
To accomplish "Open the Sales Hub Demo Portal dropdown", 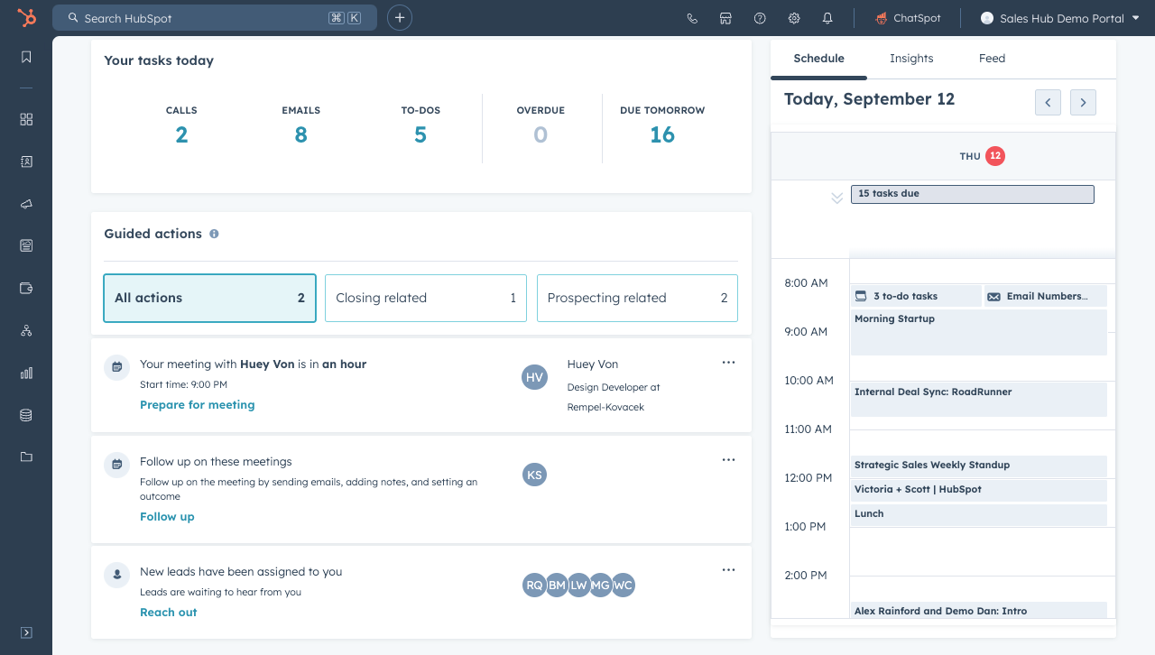I will (x=1058, y=17).
